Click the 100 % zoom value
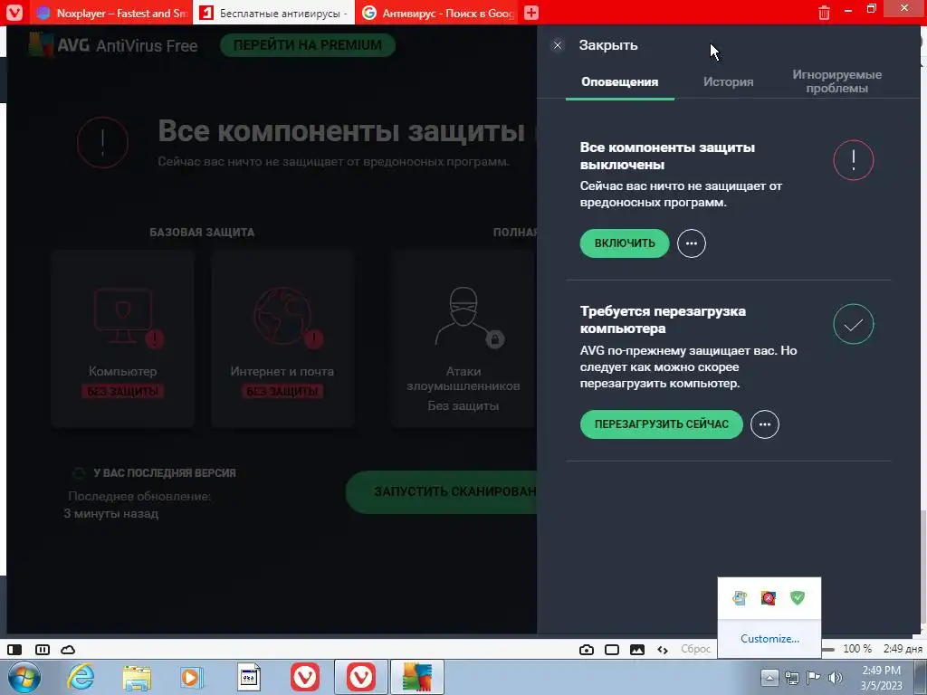Viewport: 927px width, 695px height. (857, 649)
